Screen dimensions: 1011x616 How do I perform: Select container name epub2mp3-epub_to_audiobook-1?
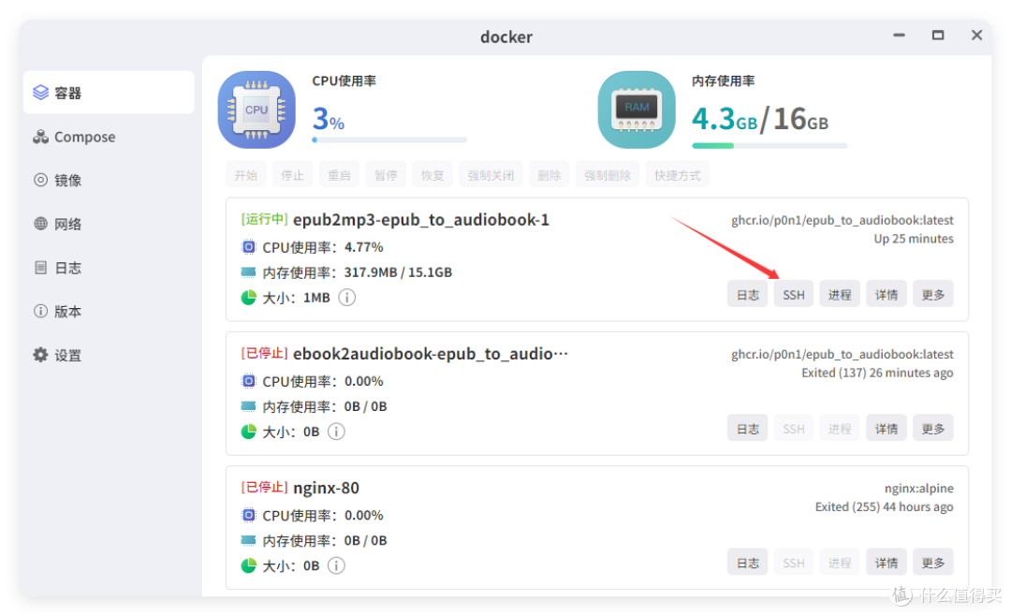[x=421, y=220]
